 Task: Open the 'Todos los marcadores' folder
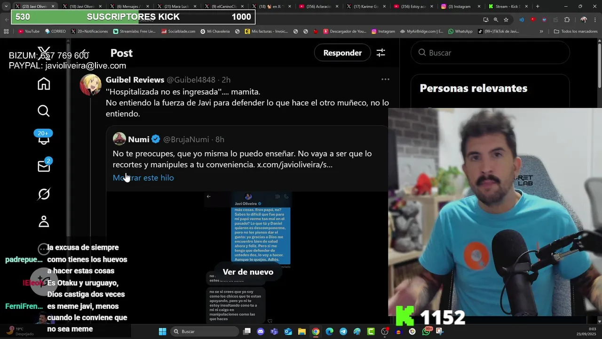576,32
